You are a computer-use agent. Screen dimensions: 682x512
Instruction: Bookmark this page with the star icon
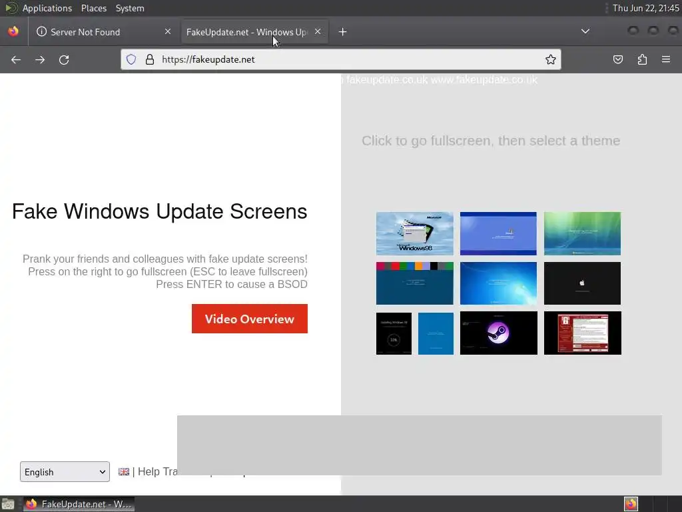coord(551,59)
